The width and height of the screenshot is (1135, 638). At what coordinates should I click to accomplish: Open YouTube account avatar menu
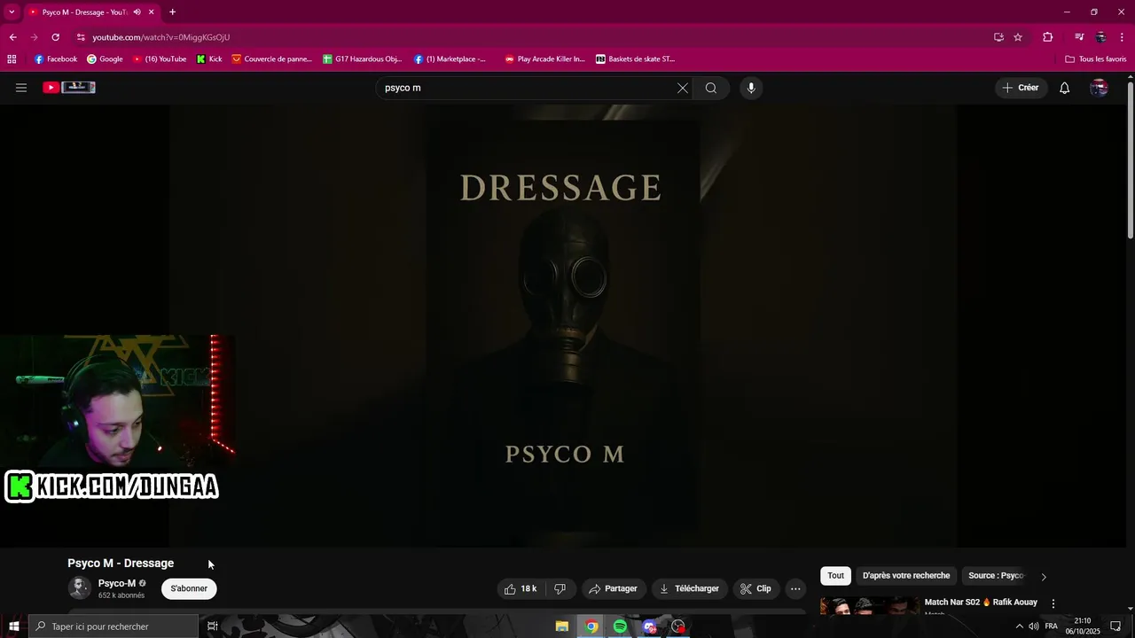[1099, 88]
